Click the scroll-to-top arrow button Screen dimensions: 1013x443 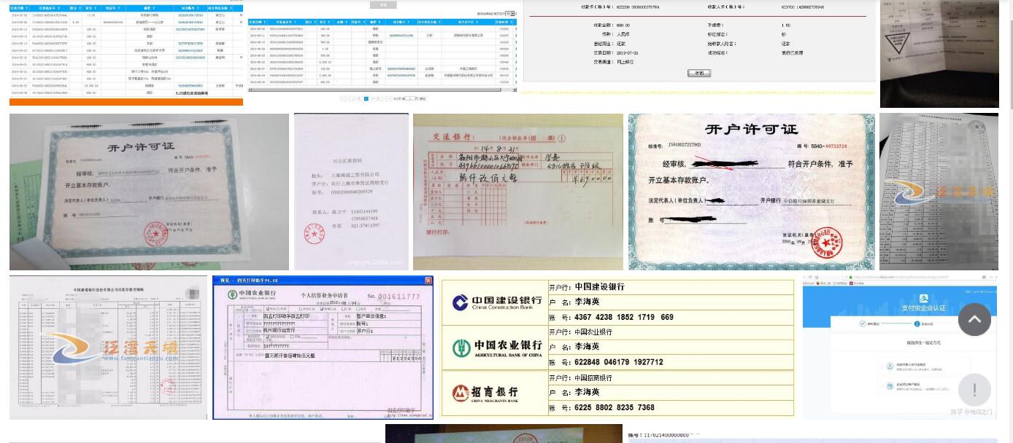coord(974,319)
